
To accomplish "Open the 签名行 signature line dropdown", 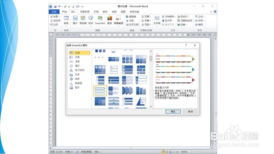I will (x=183, y=17).
